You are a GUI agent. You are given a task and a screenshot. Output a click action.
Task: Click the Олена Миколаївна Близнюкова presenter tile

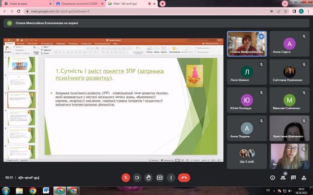click(x=247, y=44)
